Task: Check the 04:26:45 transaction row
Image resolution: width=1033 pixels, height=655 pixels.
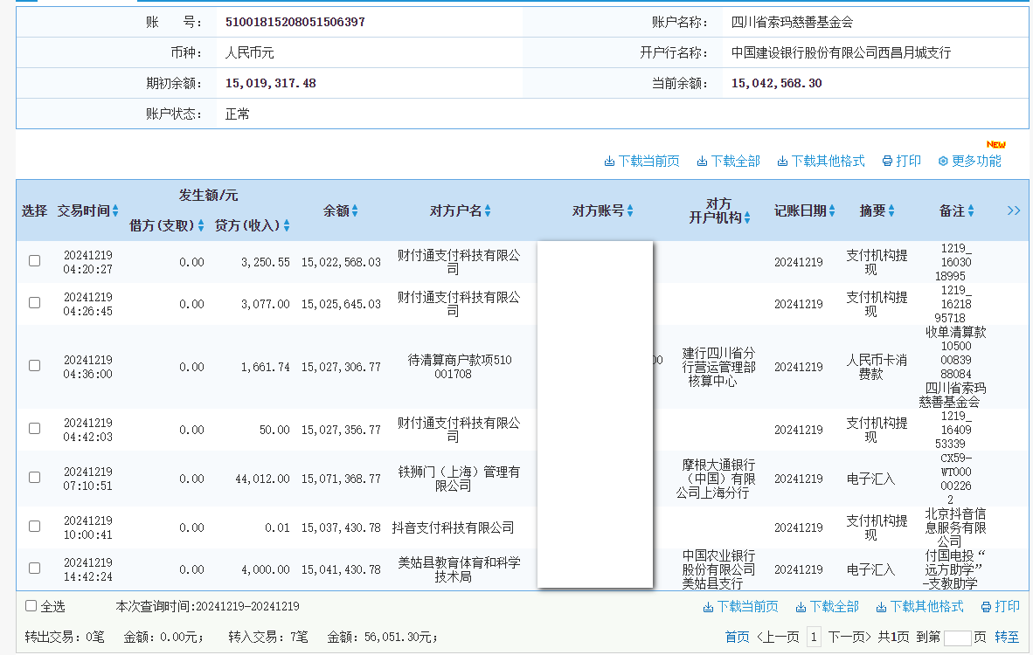Action: pyautogui.click(x=35, y=303)
